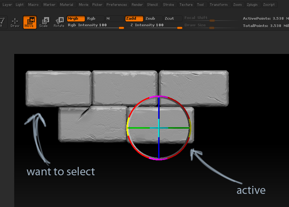Open the Zoom menu

[238, 5]
